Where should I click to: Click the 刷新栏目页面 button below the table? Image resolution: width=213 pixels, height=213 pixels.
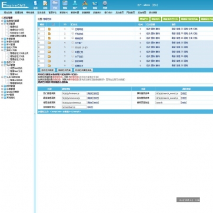point(64,70)
